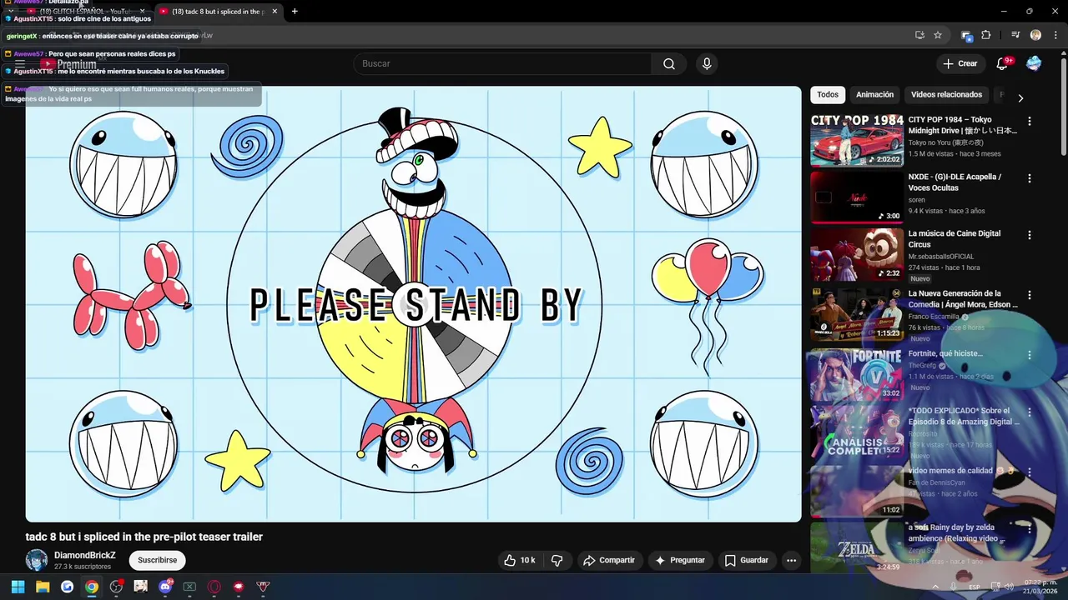Viewport: 1068px width, 600px height.
Task: Close the GLITCH ESPAÑOL tab
Action: [x=142, y=12]
